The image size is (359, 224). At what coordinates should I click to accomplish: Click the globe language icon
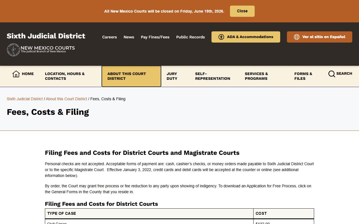297,37
